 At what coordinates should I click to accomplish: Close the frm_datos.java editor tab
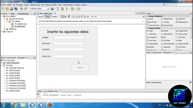[55, 13]
